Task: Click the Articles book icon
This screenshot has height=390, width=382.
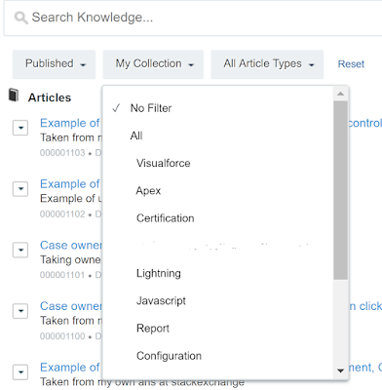Action: point(14,95)
